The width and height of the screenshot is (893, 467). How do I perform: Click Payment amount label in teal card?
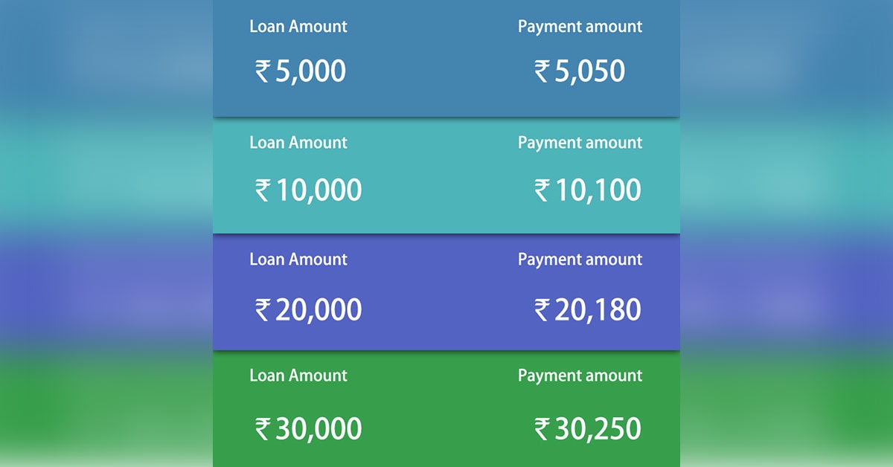click(580, 143)
